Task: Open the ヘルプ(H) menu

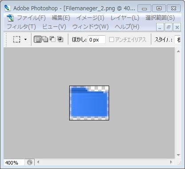Action: (127, 27)
